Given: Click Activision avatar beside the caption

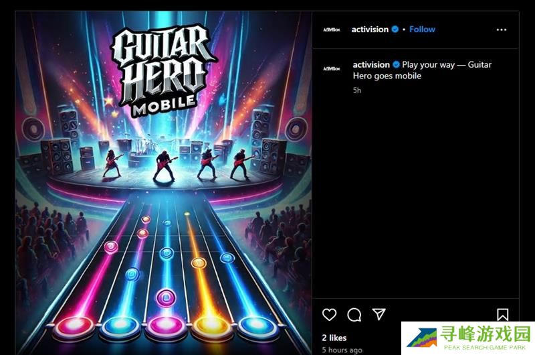Looking at the screenshot, I should (332, 69).
